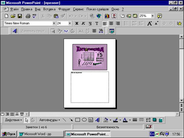Viewport: 184px width, 138px height.
Task: Toggle bulleted list
Action: [126, 23]
